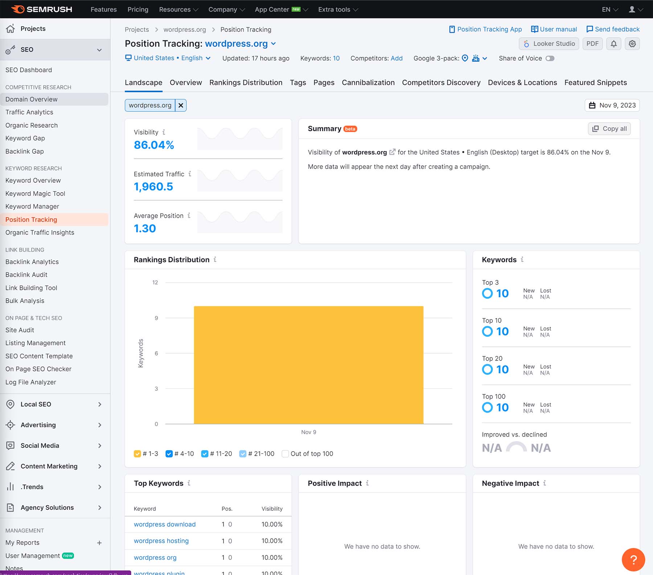Image resolution: width=653 pixels, height=575 pixels.
Task: Open the Nov 9, 2023 date picker
Action: tap(612, 105)
